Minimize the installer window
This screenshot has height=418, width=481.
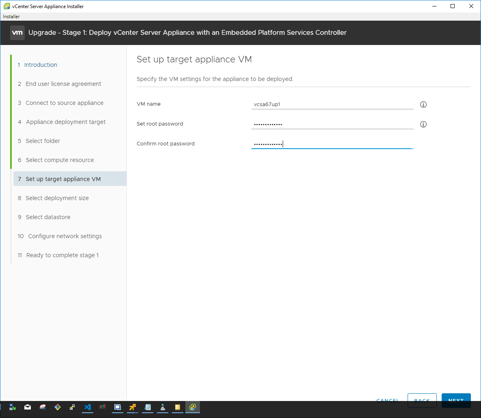434,6
